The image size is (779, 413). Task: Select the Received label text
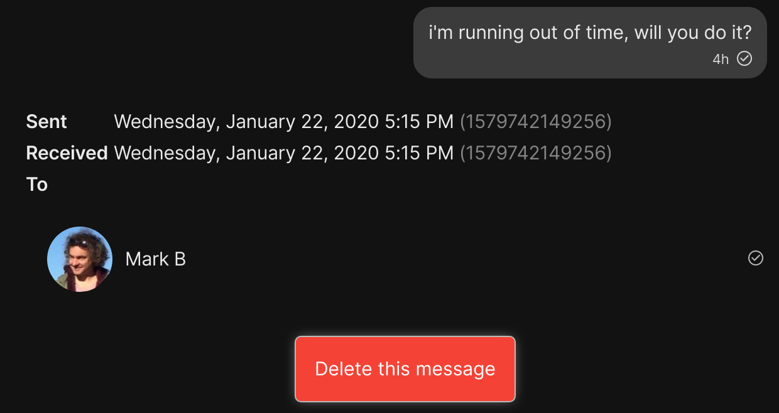[67, 152]
